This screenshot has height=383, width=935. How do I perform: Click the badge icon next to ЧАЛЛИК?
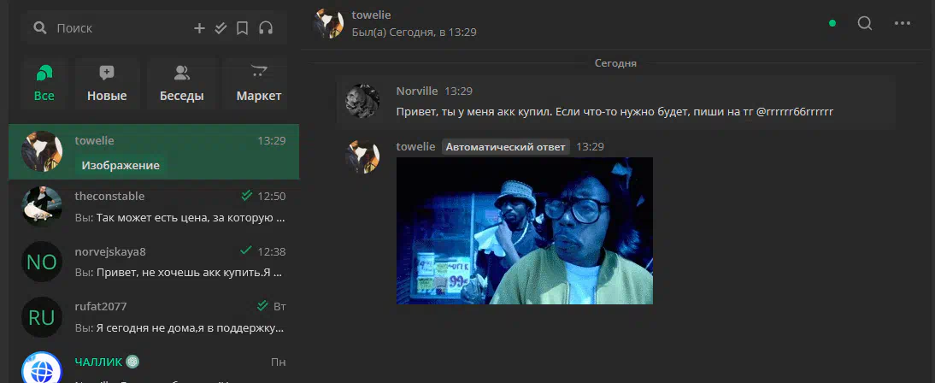[x=132, y=362]
